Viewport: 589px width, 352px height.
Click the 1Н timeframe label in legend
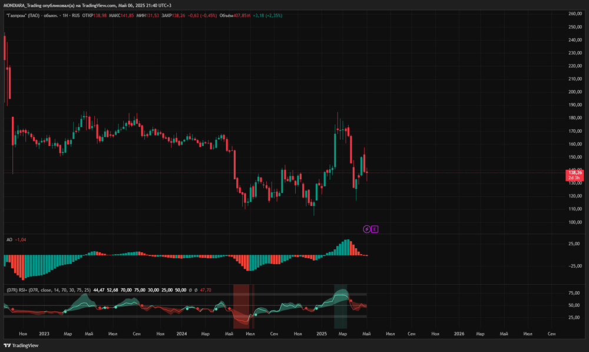pos(65,15)
